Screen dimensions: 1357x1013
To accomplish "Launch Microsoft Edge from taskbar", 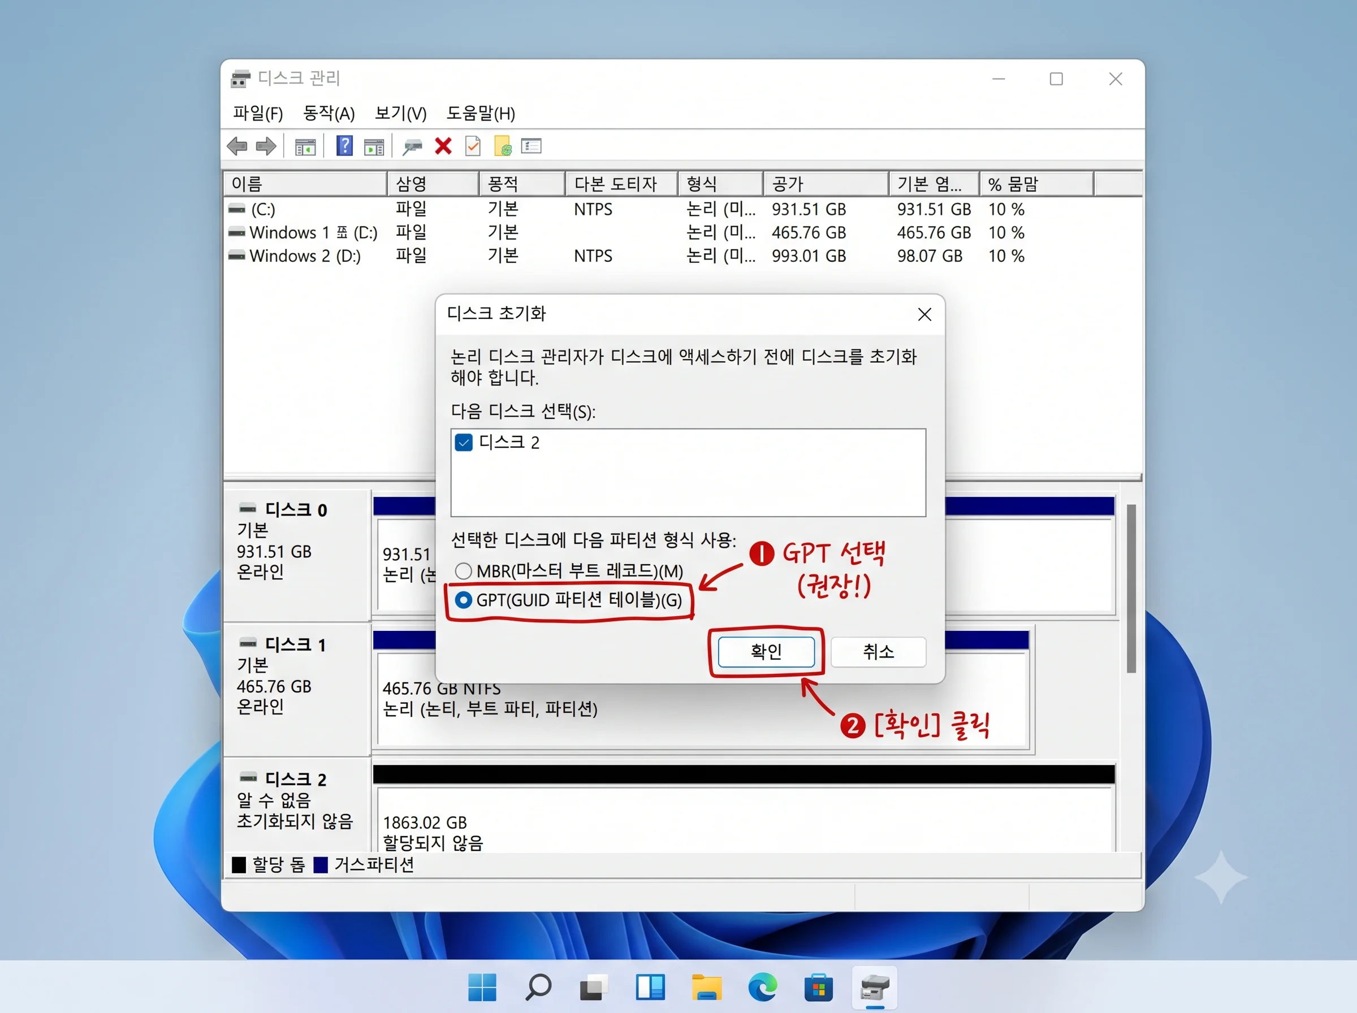I will click(x=762, y=987).
